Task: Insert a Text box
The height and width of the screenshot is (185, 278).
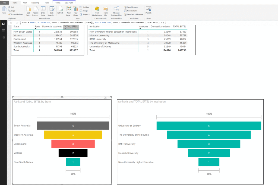Action: [x=84, y=7]
